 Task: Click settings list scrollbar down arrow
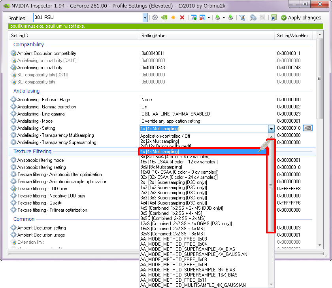320,245
